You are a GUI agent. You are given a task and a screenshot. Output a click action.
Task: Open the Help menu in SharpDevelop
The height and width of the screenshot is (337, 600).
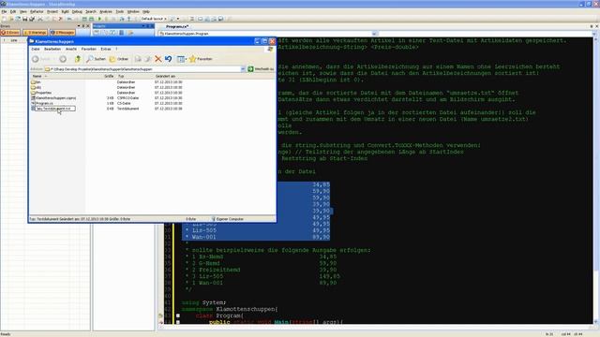146,12
